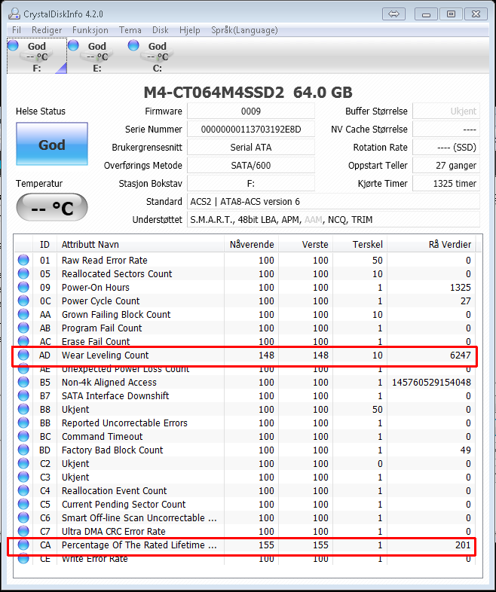Image resolution: width=496 pixels, height=592 pixels.
Task: Select the Ukjent attribute with ID B8
Action: (75, 409)
